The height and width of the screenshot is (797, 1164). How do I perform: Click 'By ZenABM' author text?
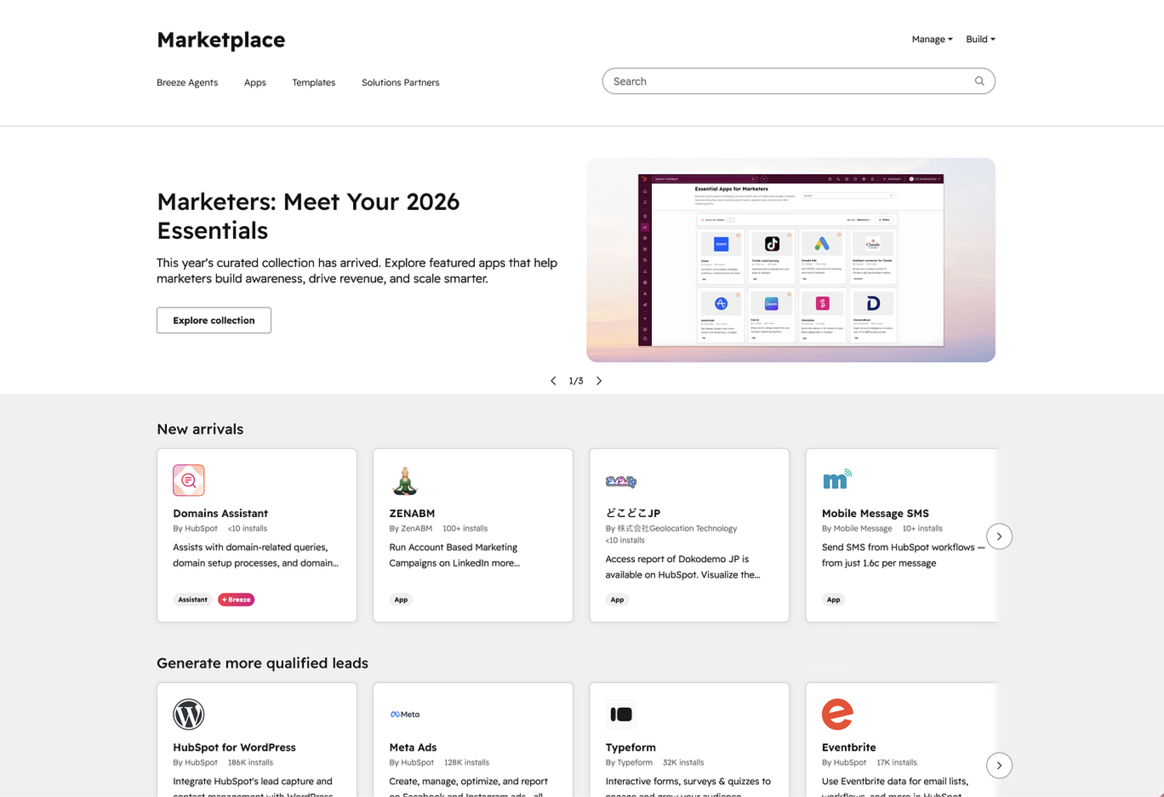click(x=411, y=528)
